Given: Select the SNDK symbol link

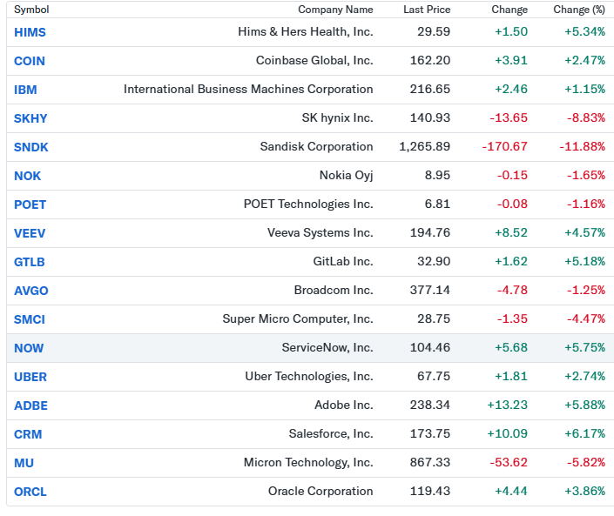Looking at the screenshot, I should (x=31, y=147).
